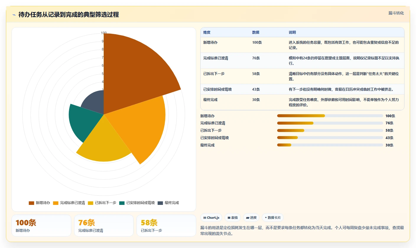Viewport: 416px width, 248px height.
Task: Open the 58条 已拆出下一步 data card
Action: 166,226
